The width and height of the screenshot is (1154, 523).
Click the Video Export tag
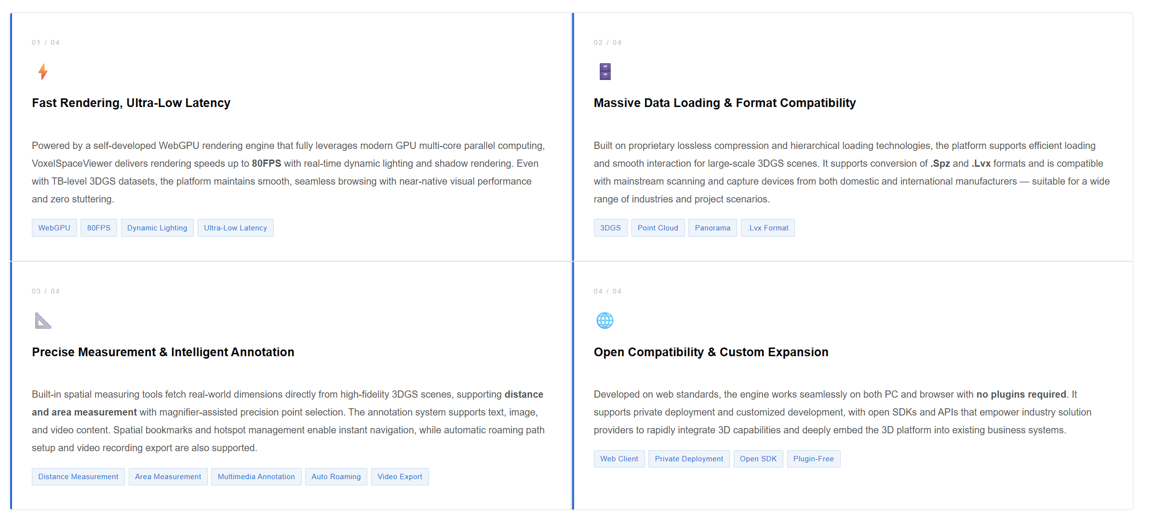400,477
